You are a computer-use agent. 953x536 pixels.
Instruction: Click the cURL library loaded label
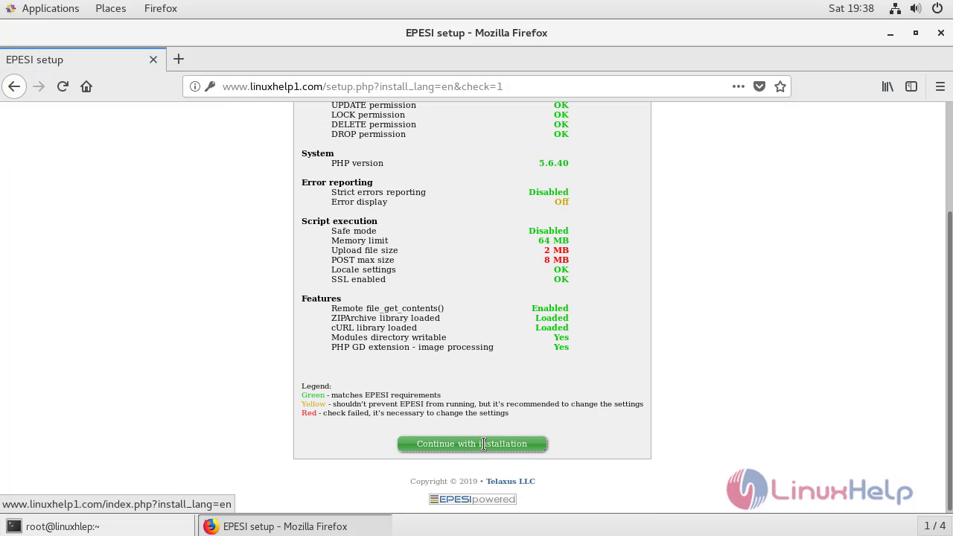pyautogui.click(x=374, y=328)
